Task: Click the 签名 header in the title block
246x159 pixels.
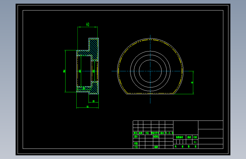Action: (162, 133)
